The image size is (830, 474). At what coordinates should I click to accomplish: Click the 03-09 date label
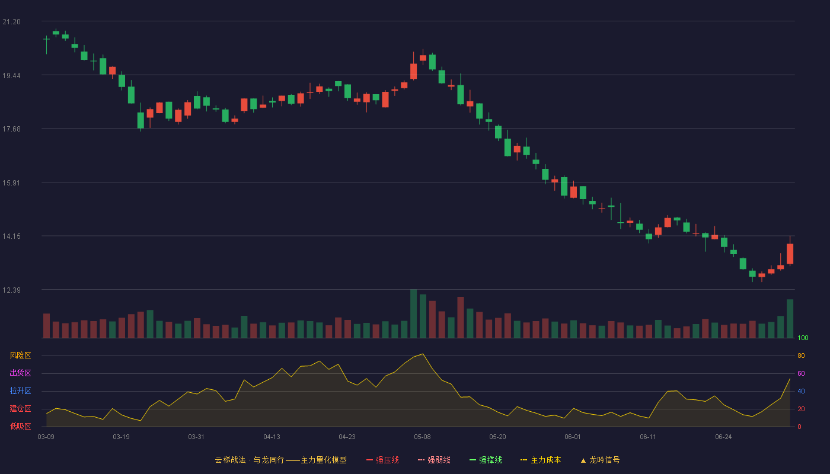[x=46, y=437]
